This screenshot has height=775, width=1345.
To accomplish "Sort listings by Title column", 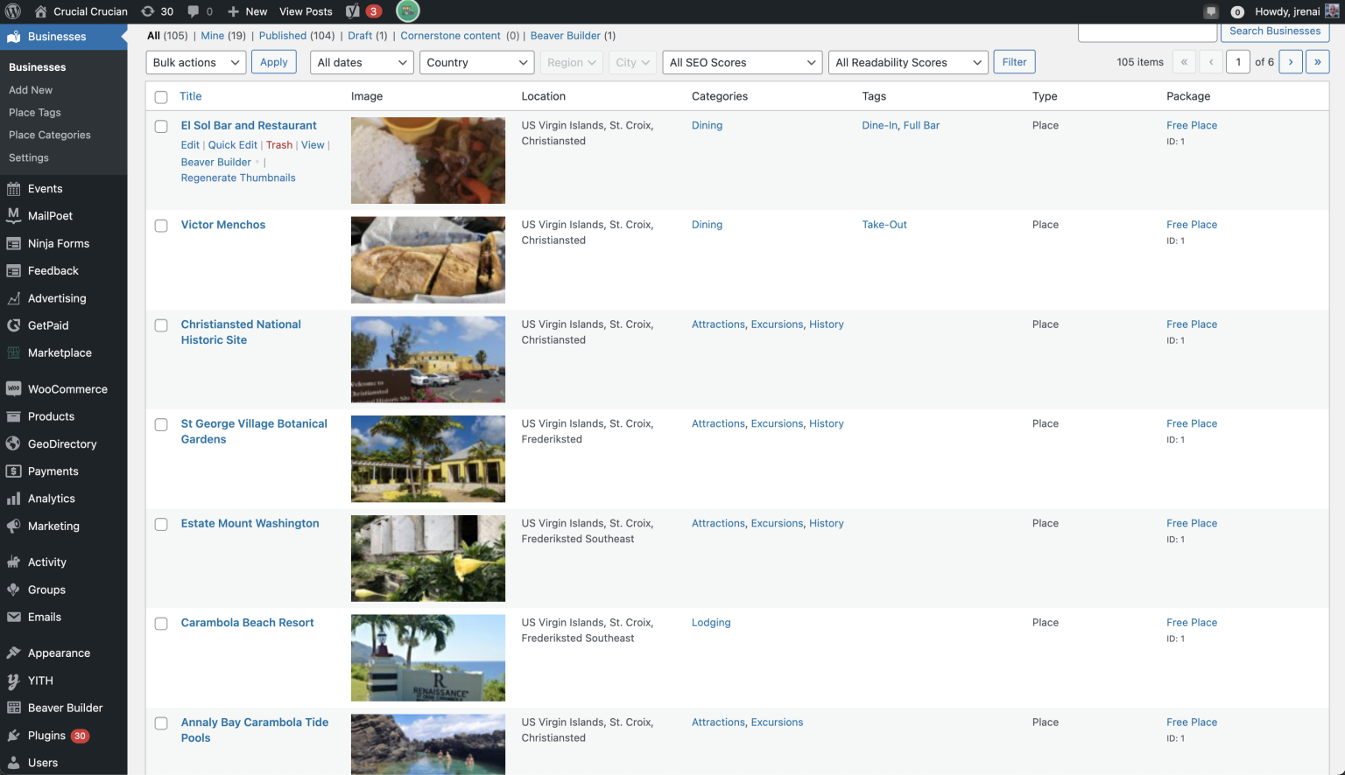I will (x=191, y=96).
